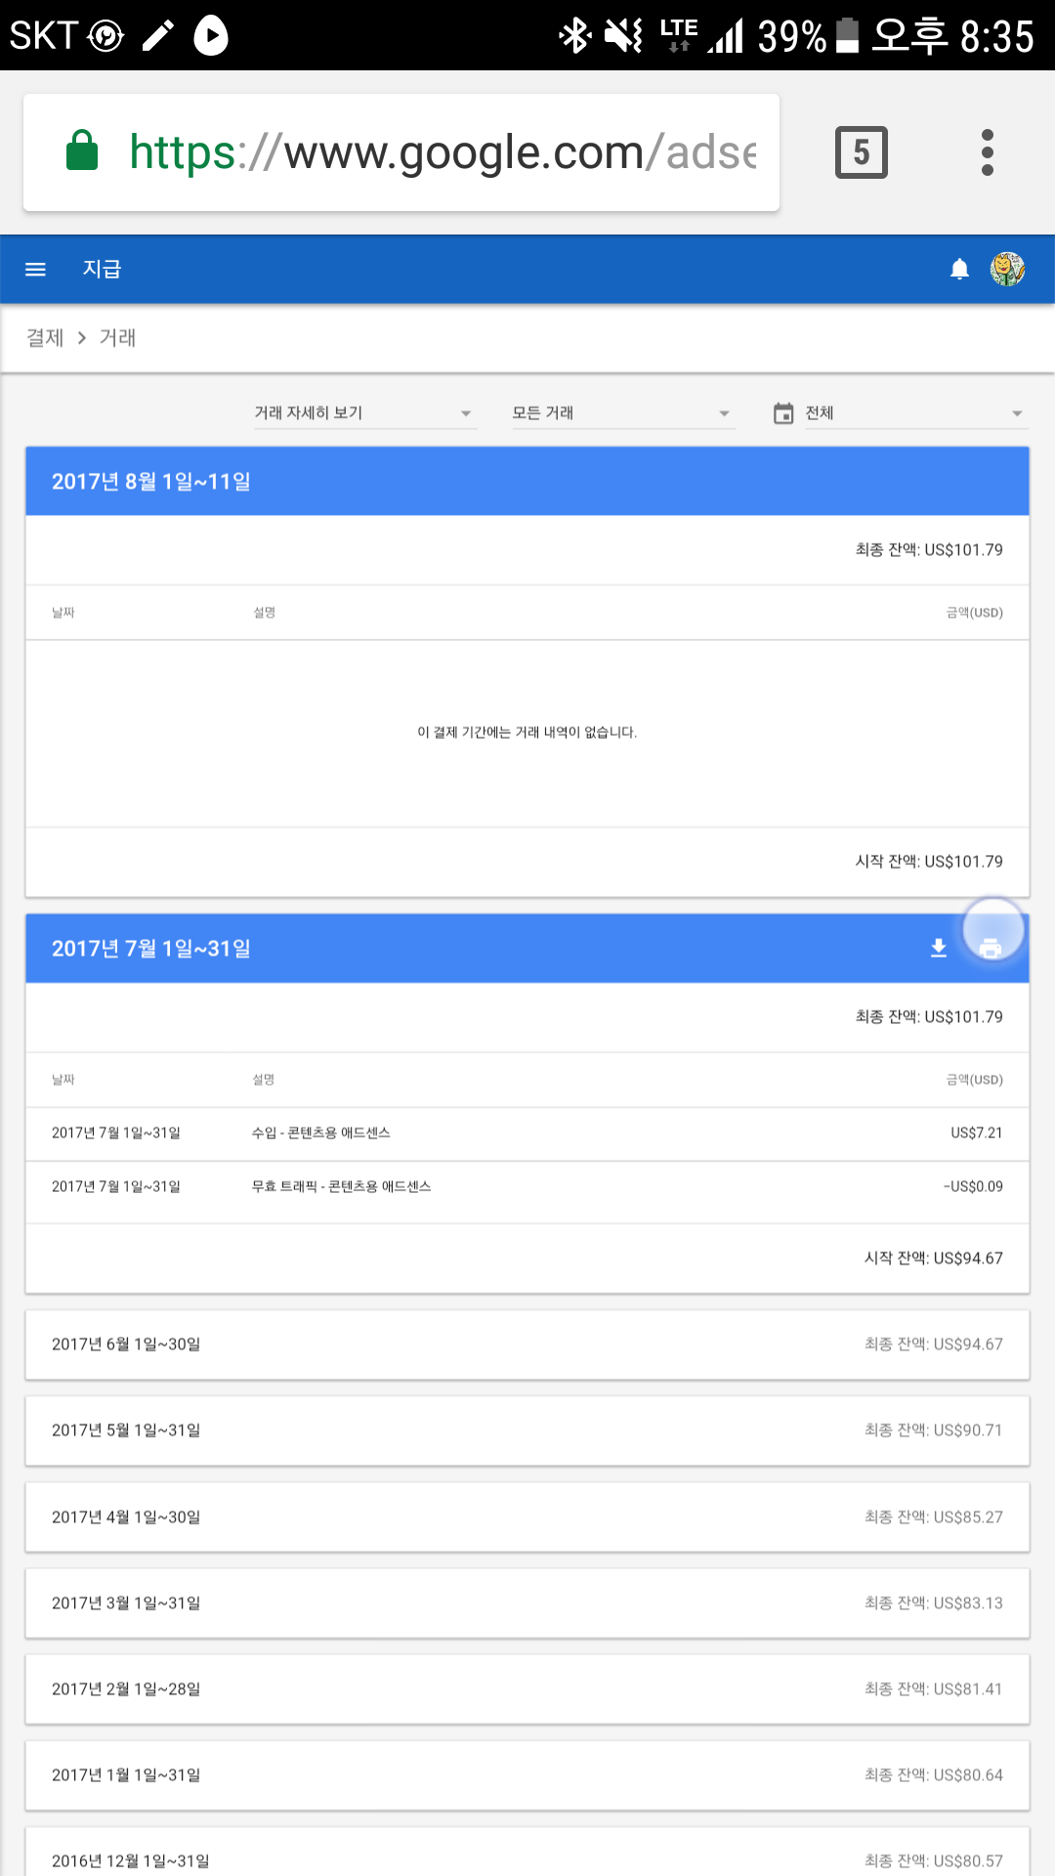This screenshot has width=1055, height=1876.
Task: Tap the URL address bar
Action: (x=442, y=152)
